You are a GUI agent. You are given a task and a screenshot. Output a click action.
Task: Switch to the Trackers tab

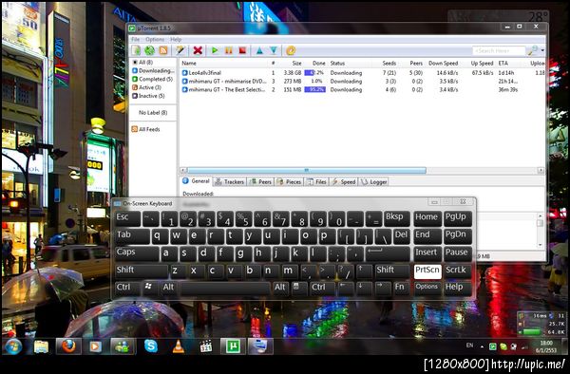230,181
